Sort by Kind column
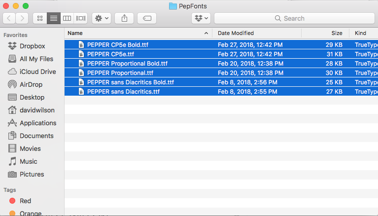Viewport: 378px width, 216px height. point(364,33)
